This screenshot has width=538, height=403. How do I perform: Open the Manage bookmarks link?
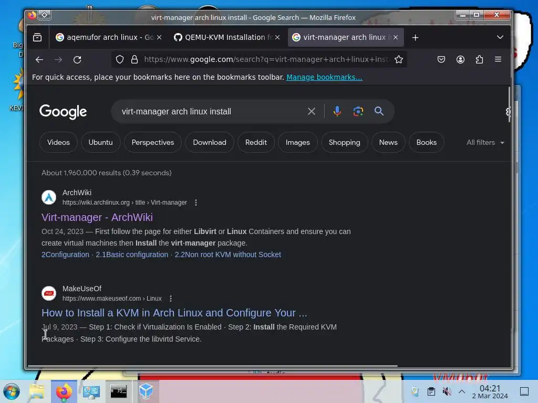point(324,78)
